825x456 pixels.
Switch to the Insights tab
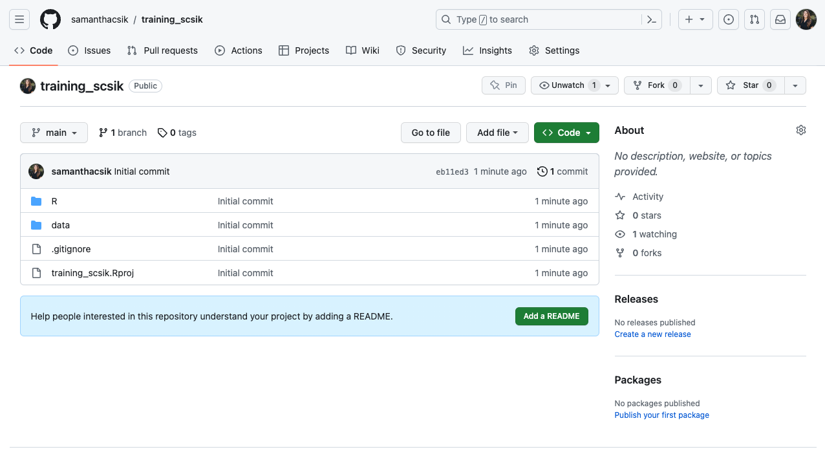coord(487,50)
